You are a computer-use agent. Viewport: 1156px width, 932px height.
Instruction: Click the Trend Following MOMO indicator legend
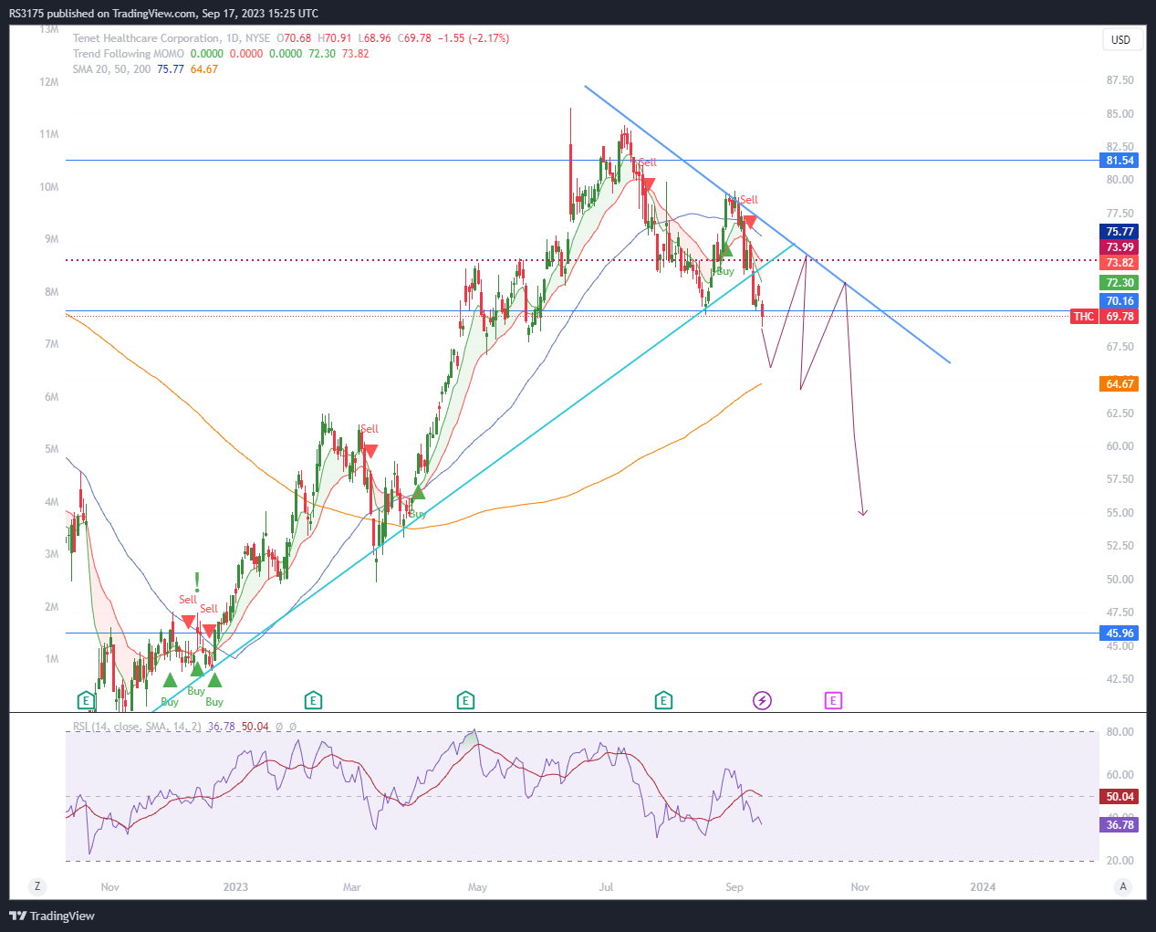pos(129,54)
